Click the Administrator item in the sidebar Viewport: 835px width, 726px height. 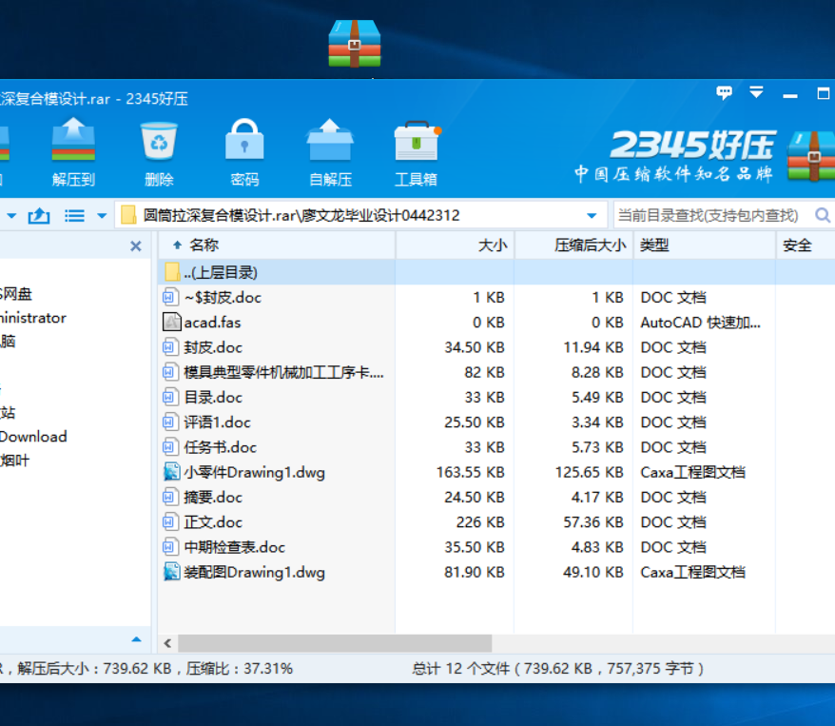point(33,318)
